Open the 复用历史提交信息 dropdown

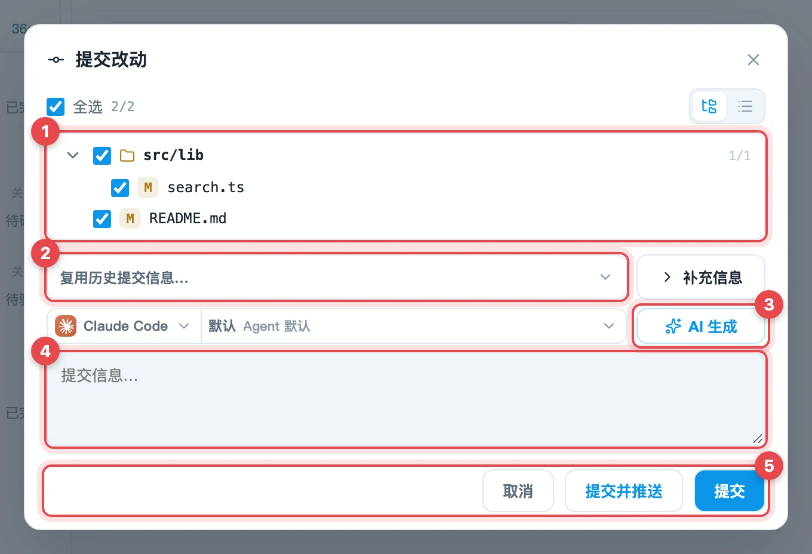(337, 278)
